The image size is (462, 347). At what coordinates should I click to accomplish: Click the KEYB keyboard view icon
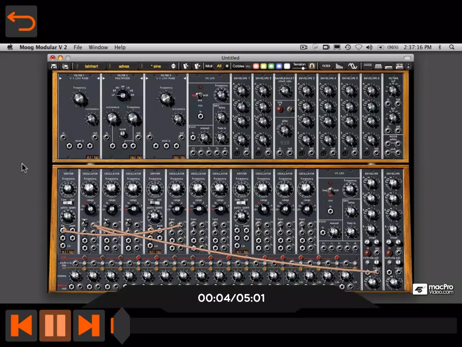click(399, 66)
